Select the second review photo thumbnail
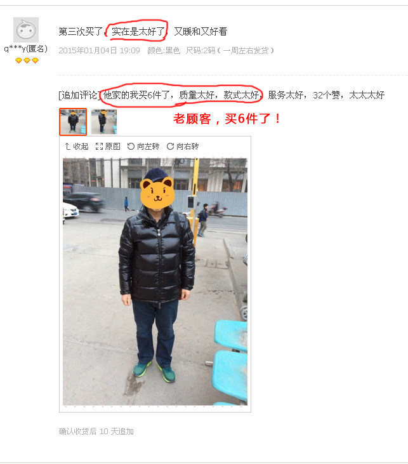The height and width of the screenshot is (464, 408). click(104, 122)
